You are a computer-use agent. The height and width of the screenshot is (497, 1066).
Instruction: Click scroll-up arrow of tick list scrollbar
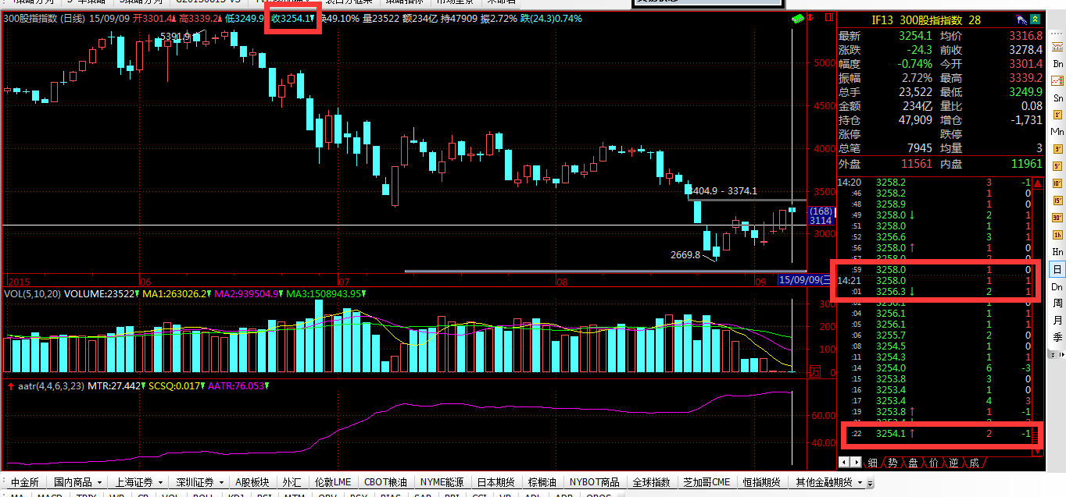1037,185
